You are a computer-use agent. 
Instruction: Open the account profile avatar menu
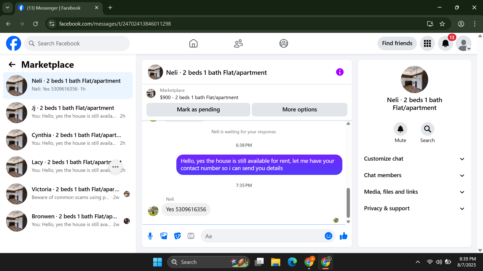[x=464, y=43]
